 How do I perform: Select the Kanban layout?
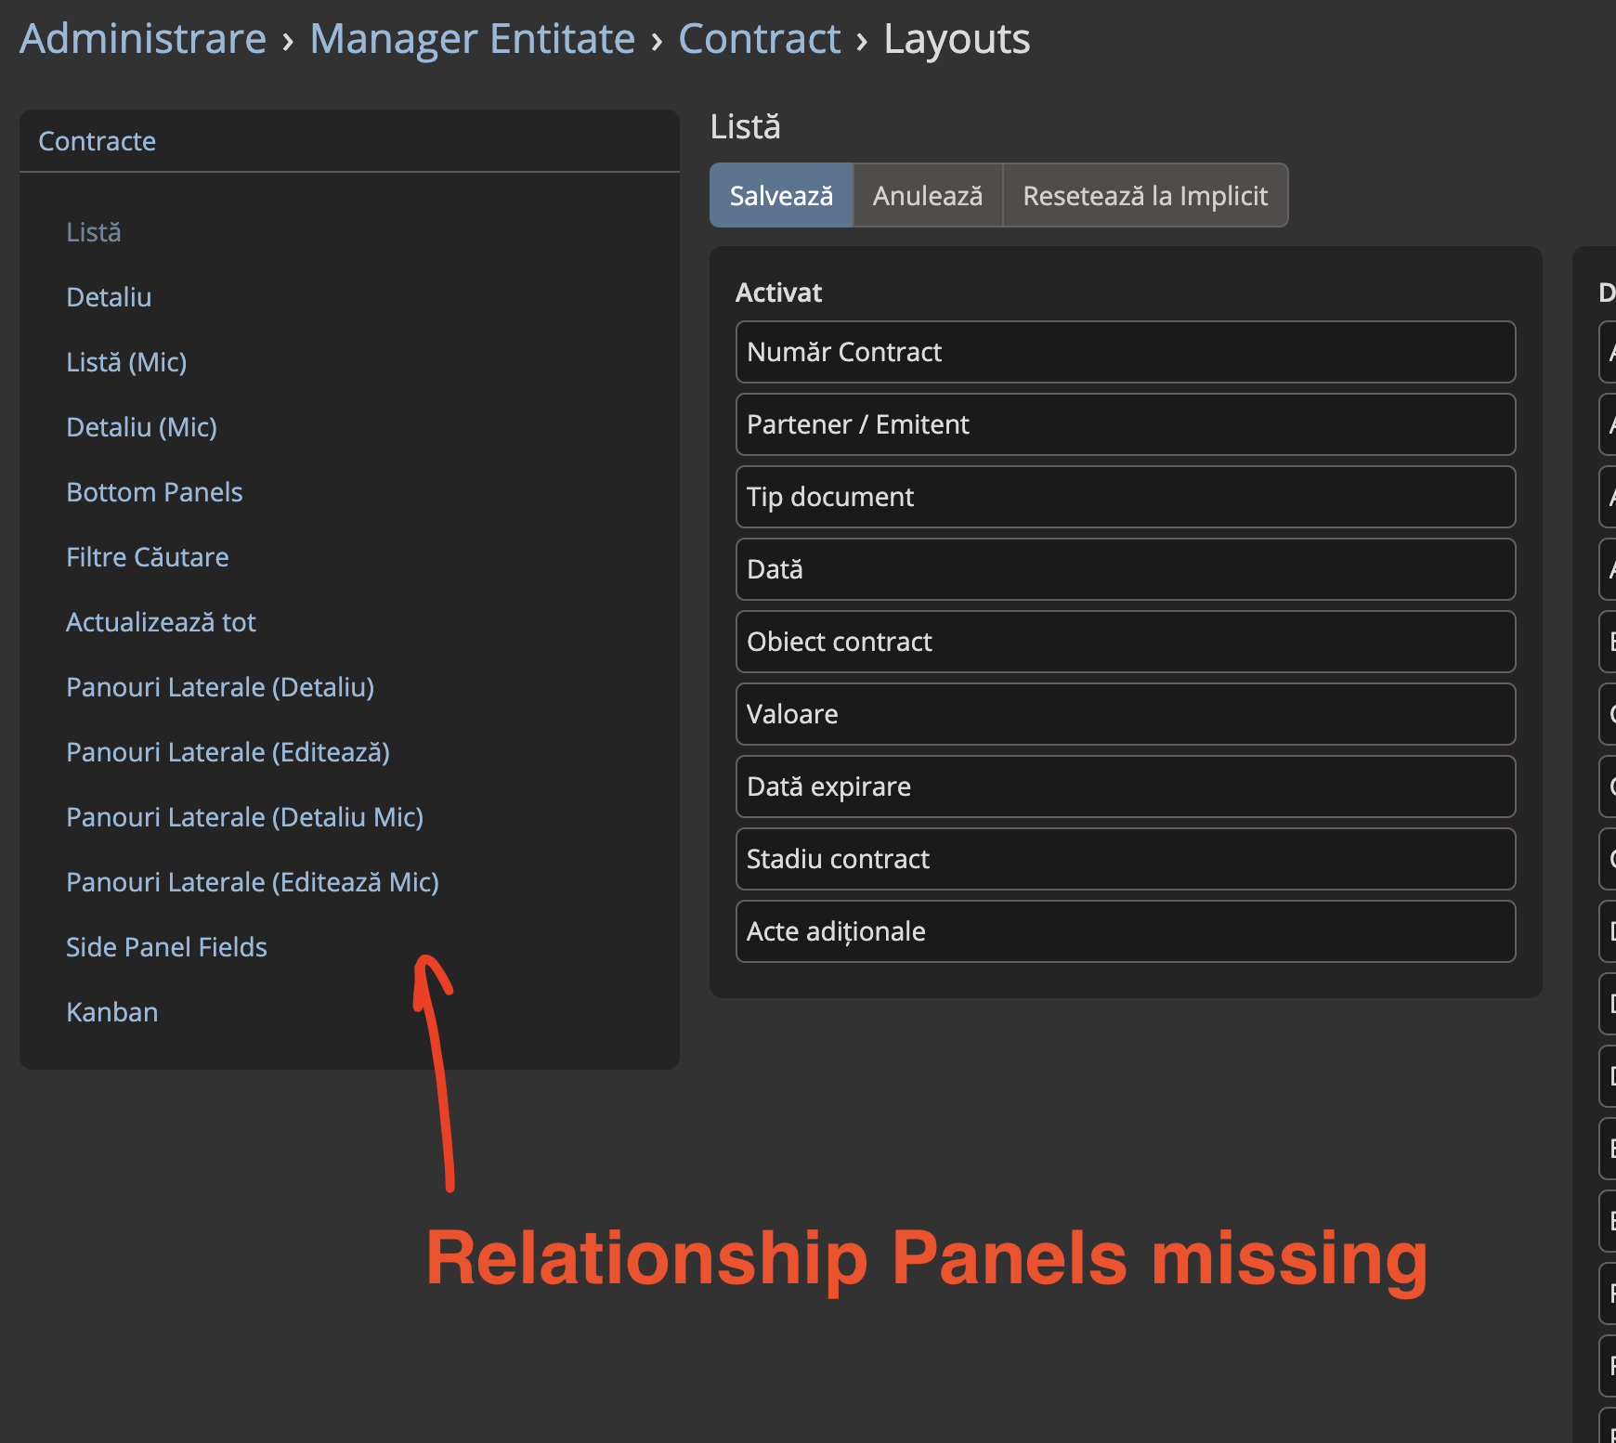(x=111, y=1012)
